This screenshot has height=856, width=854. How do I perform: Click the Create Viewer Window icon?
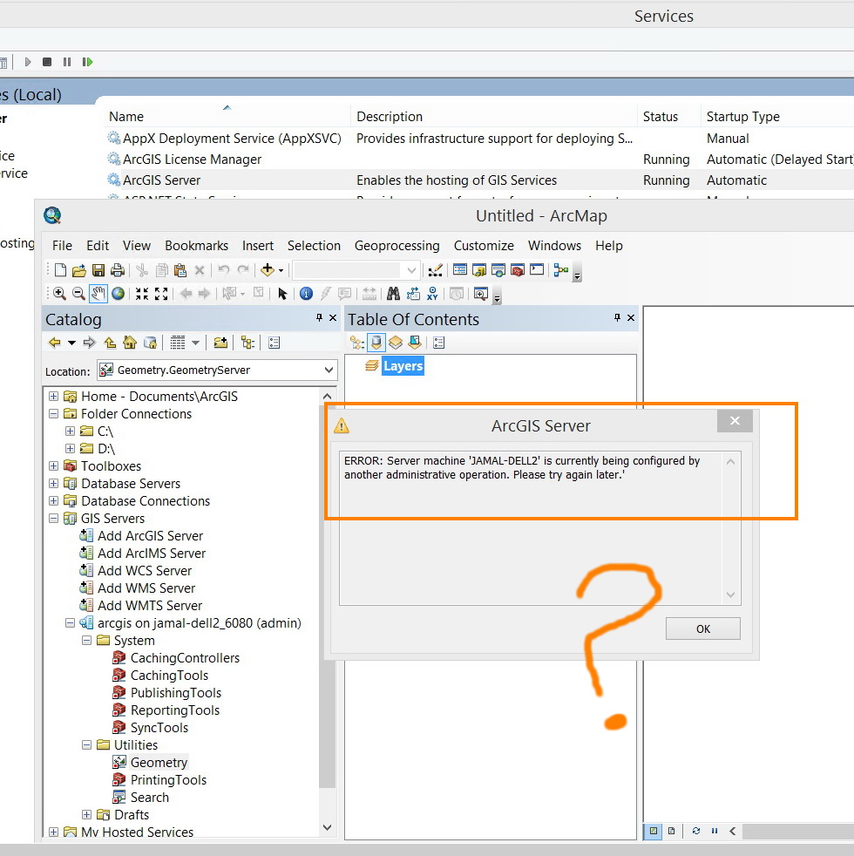[481, 295]
